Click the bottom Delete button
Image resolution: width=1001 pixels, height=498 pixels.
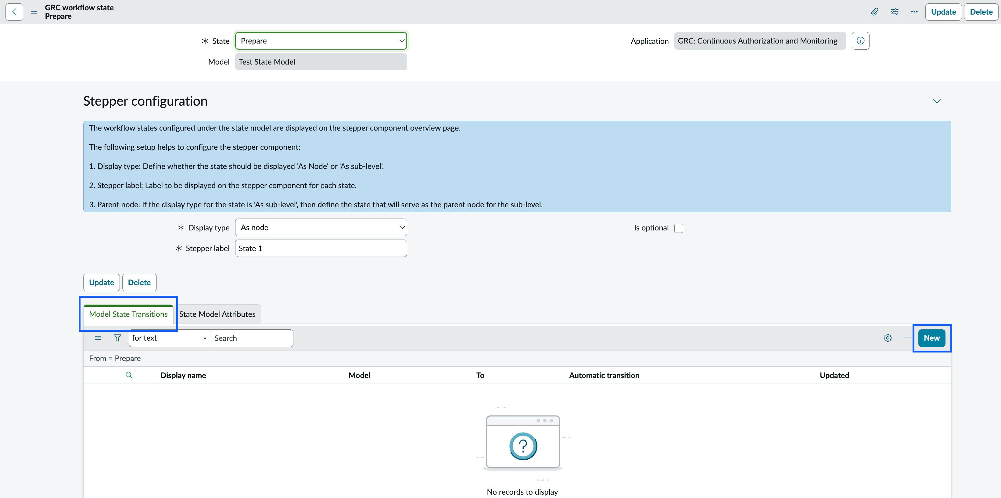(139, 282)
